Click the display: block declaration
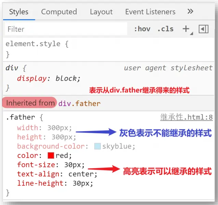This screenshot has height=205, width=218. [x=49, y=78]
